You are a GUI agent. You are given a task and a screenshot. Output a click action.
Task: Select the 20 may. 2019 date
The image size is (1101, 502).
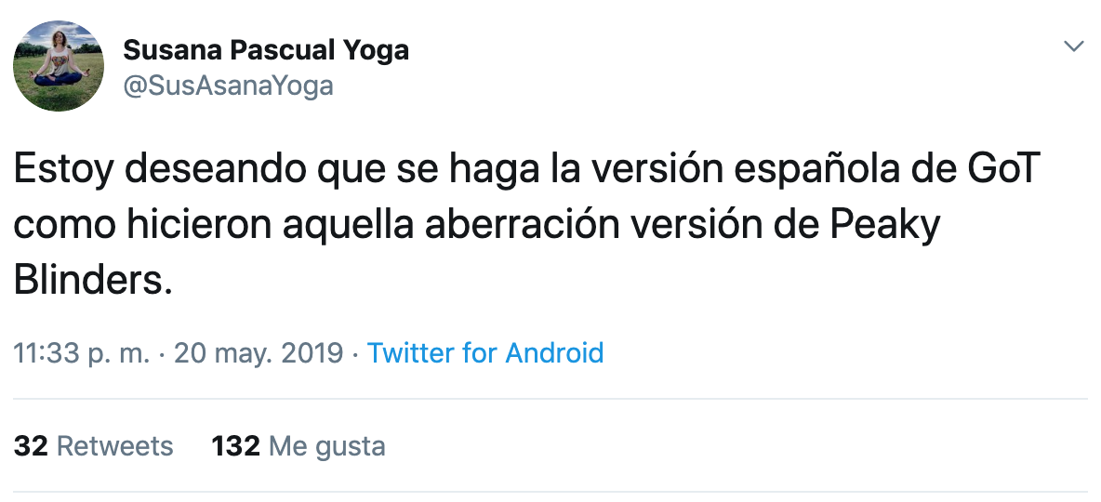259,353
